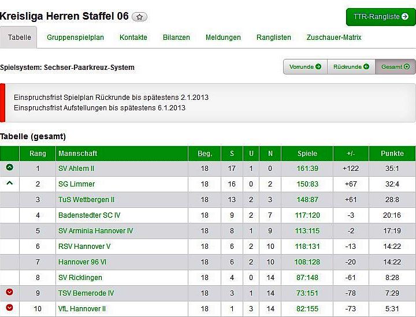Screen dimensions: 416x317
Task: Open the TTR-Rangliste button
Action: (x=380, y=17)
